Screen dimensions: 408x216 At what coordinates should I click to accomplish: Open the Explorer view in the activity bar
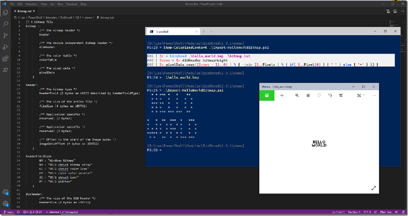[5, 12]
